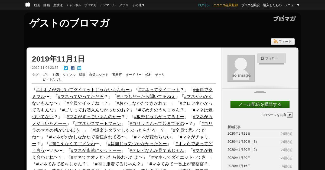Open the 2019年11月1日 article title
Image resolution: width=325 pixels, height=170 pixels.
pos(58,59)
